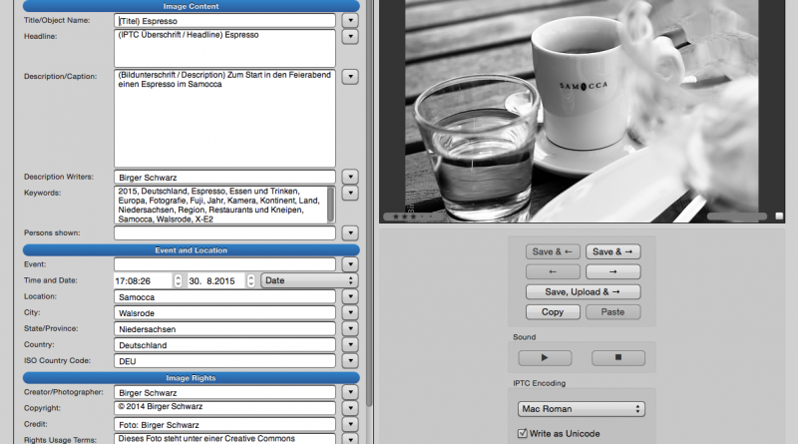
Task: Expand the Keywords field dropdown arrow
Action: tap(349, 194)
